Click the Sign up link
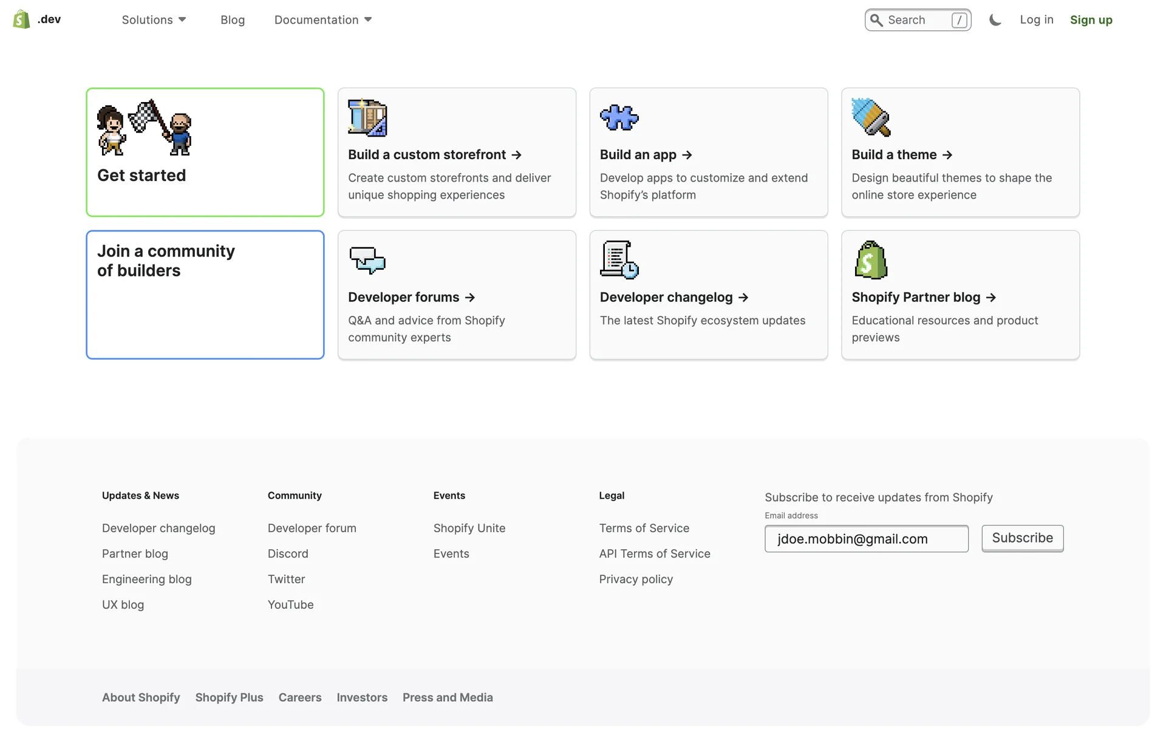Viewport: 1166px width, 729px height. [1091, 20]
